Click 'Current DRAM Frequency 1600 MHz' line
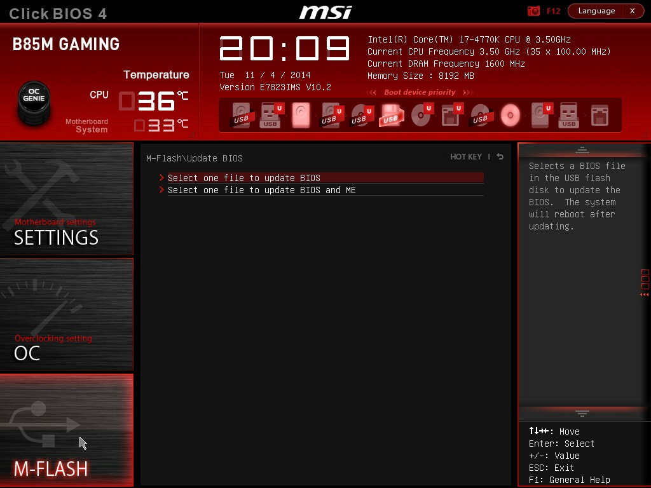The image size is (651, 488). pyautogui.click(x=446, y=64)
